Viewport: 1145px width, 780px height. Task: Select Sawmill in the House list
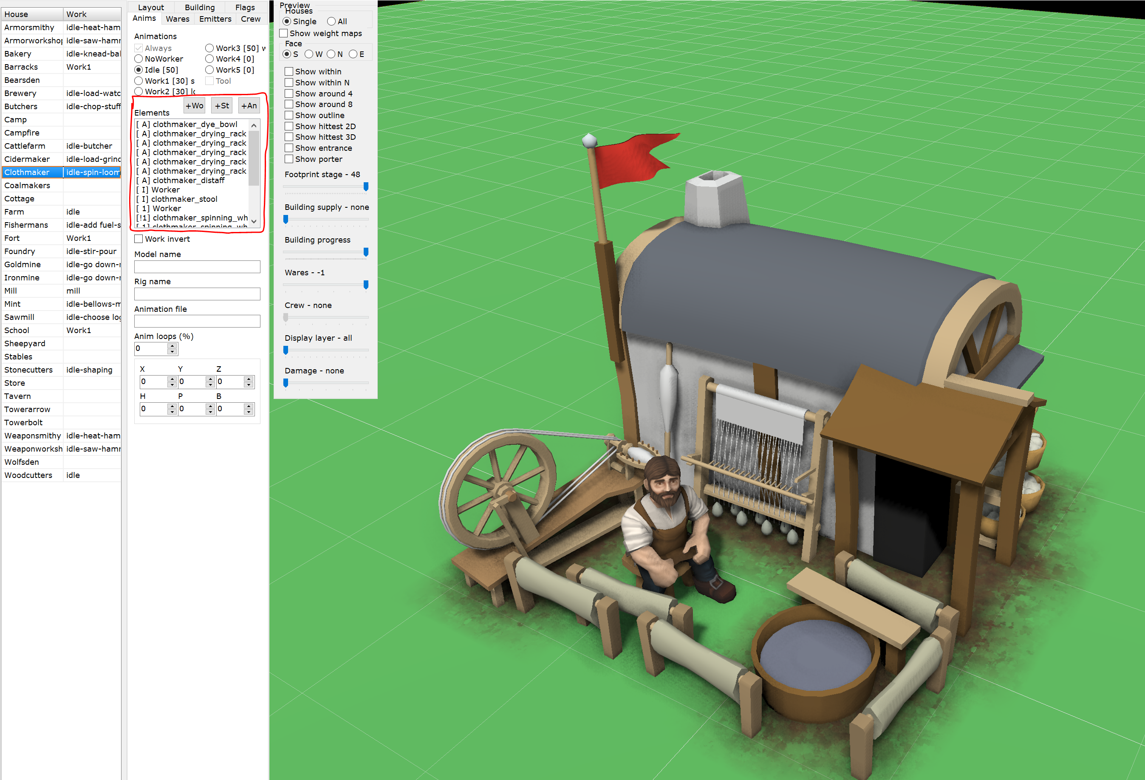(x=20, y=317)
